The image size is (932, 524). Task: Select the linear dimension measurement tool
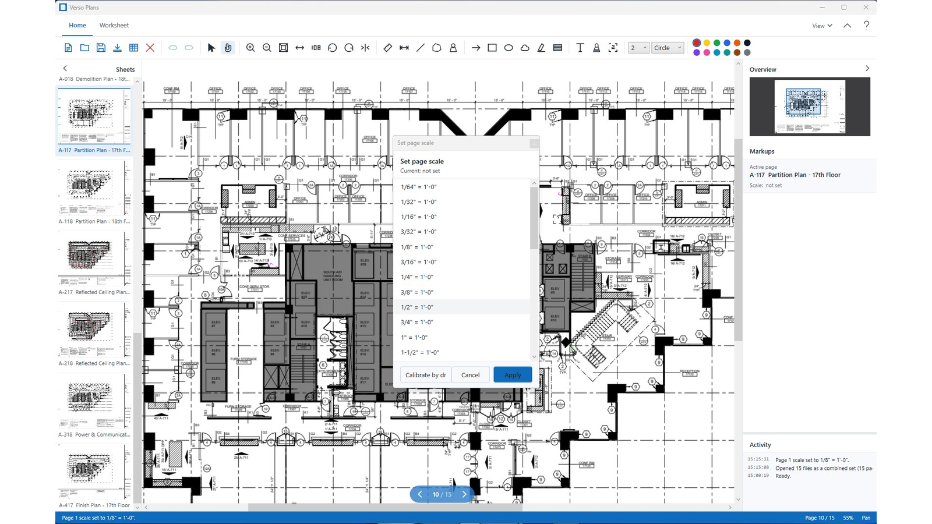coord(404,48)
